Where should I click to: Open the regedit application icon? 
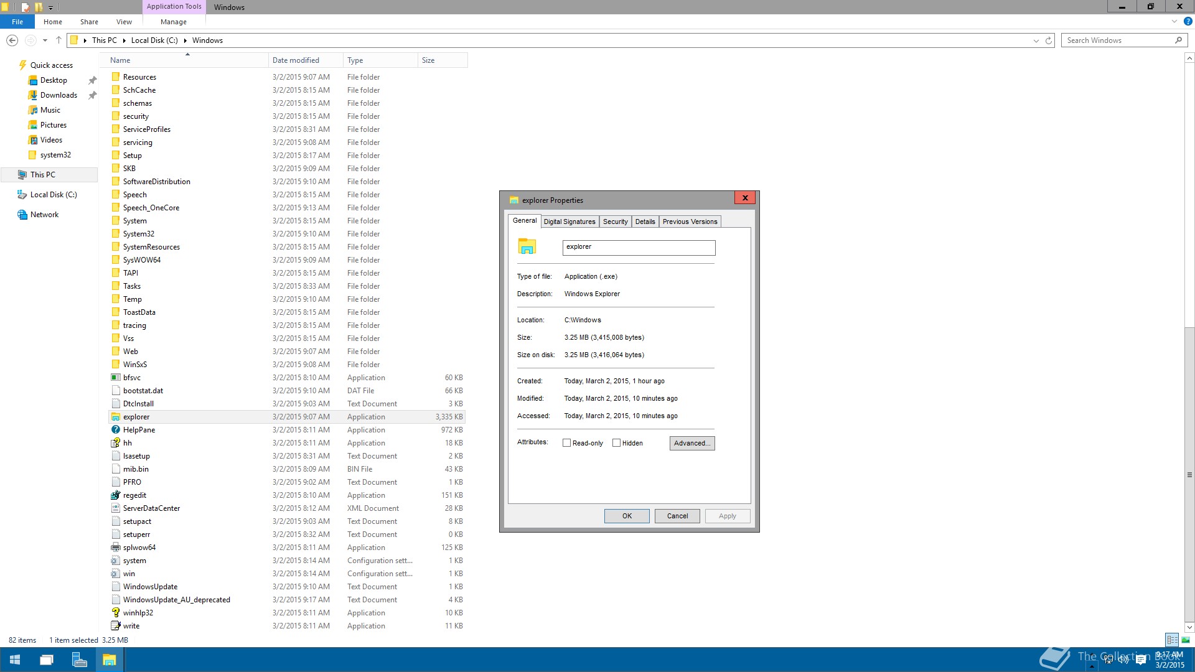115,495
